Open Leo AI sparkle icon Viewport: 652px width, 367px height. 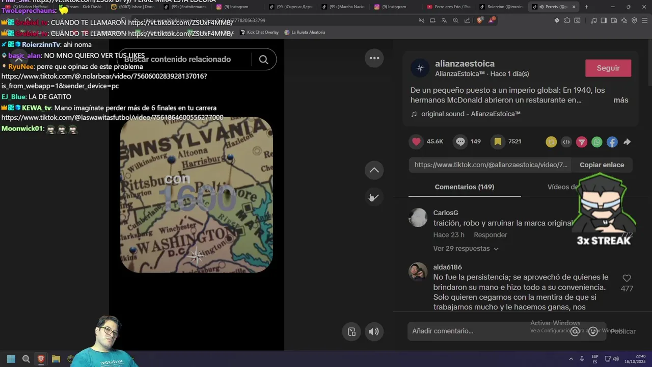(x=623, y=21)
